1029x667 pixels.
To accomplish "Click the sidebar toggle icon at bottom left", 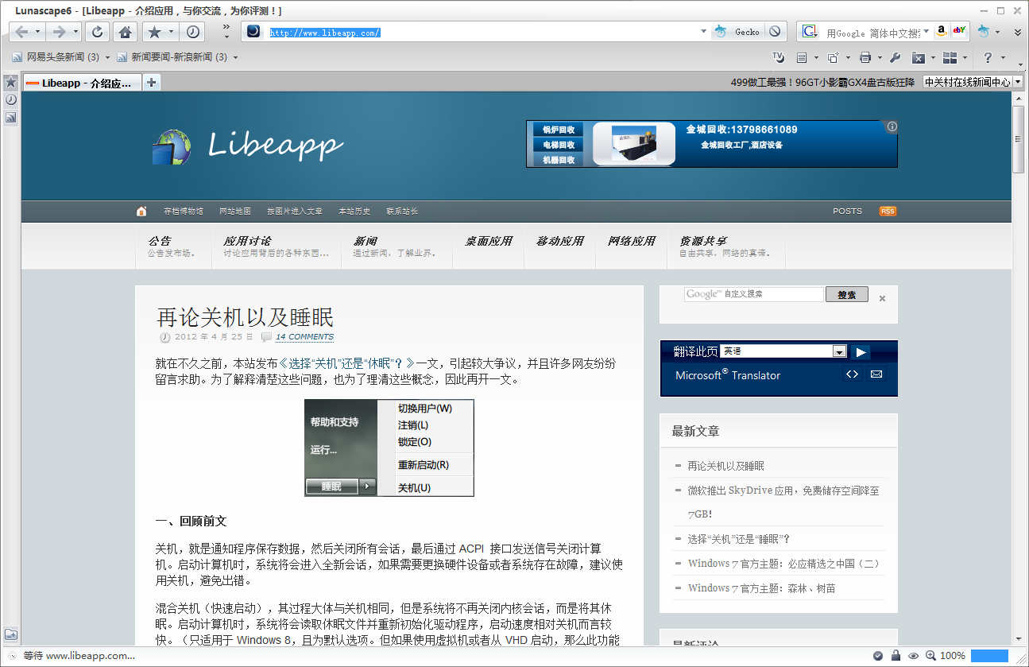I will 10,634.
